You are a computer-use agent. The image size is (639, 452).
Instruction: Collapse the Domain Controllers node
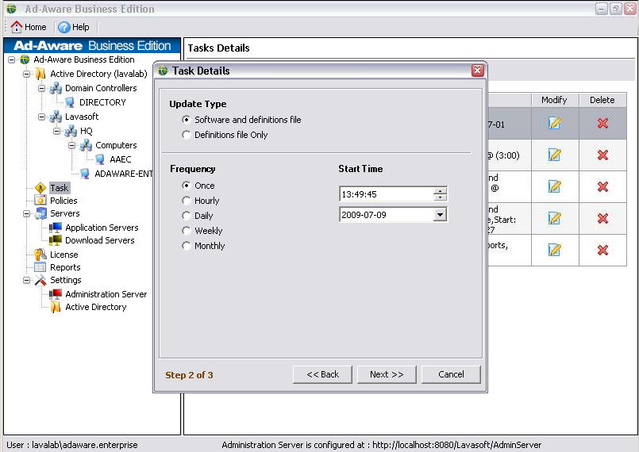point(41,88)
